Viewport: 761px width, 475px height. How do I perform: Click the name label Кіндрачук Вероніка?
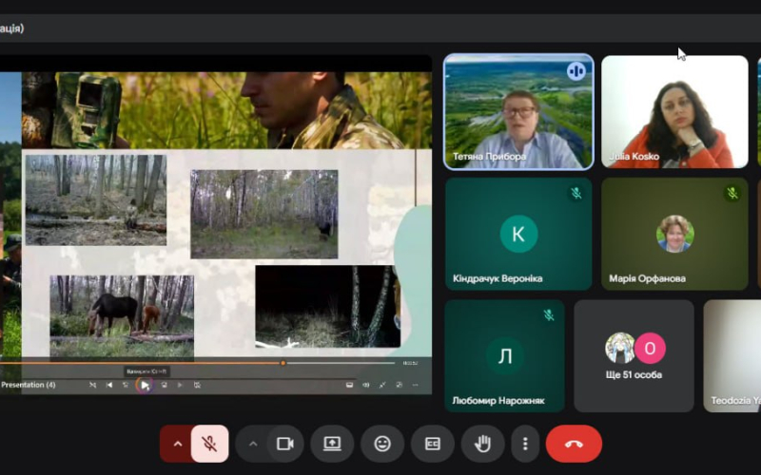click(498, 278)
